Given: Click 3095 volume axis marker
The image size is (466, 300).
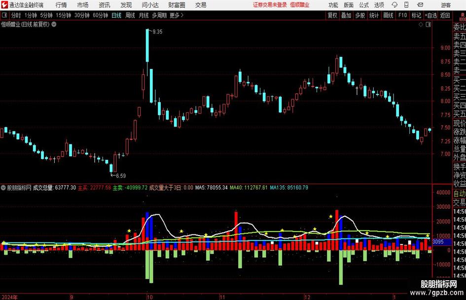Looking at the screenshot, I should coord(438,242).
